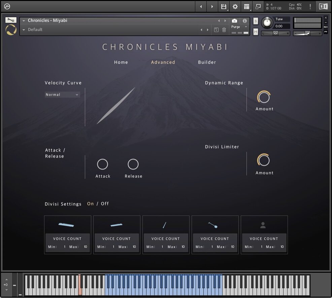Screen dimensions: 332x298
Task: Click the NI logo button
Action: point(323,6)
